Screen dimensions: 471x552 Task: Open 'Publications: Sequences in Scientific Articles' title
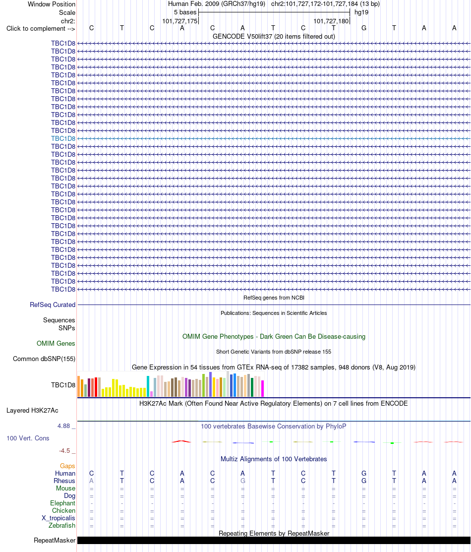coord(274,313)
